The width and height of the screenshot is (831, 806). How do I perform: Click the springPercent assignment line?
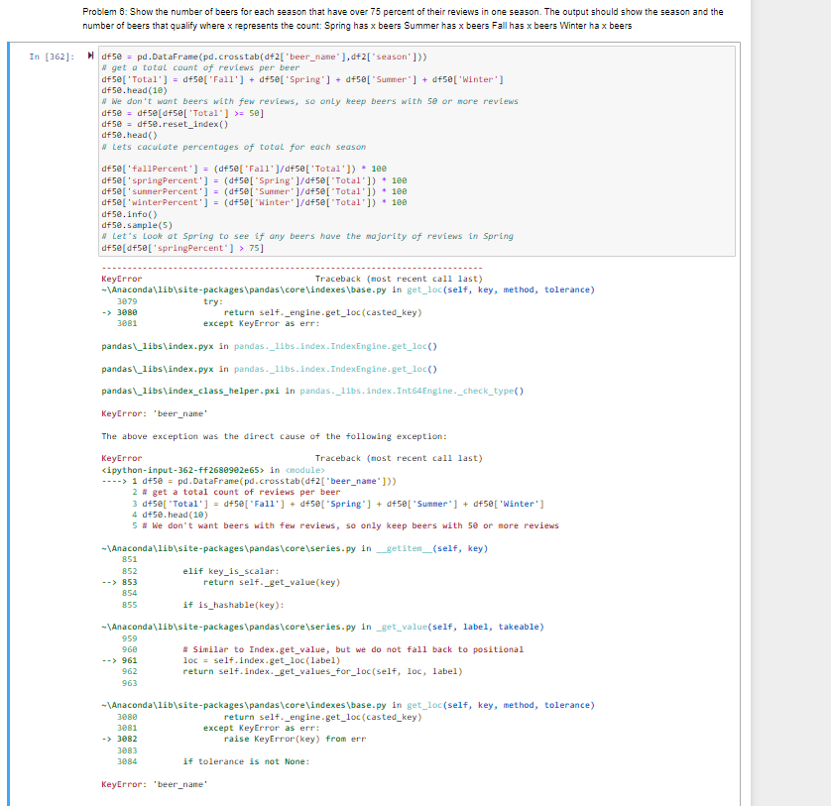[254, 180]
